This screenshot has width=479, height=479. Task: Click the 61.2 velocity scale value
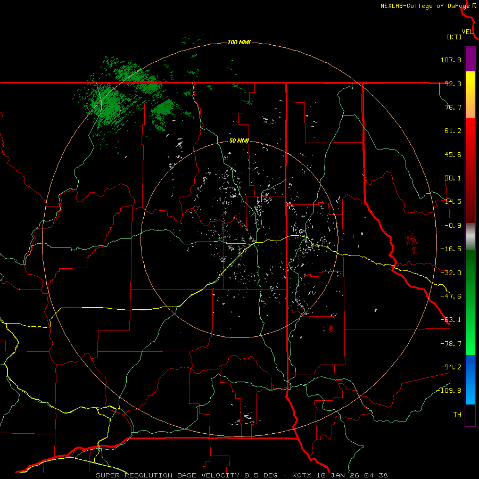[453, 131]
